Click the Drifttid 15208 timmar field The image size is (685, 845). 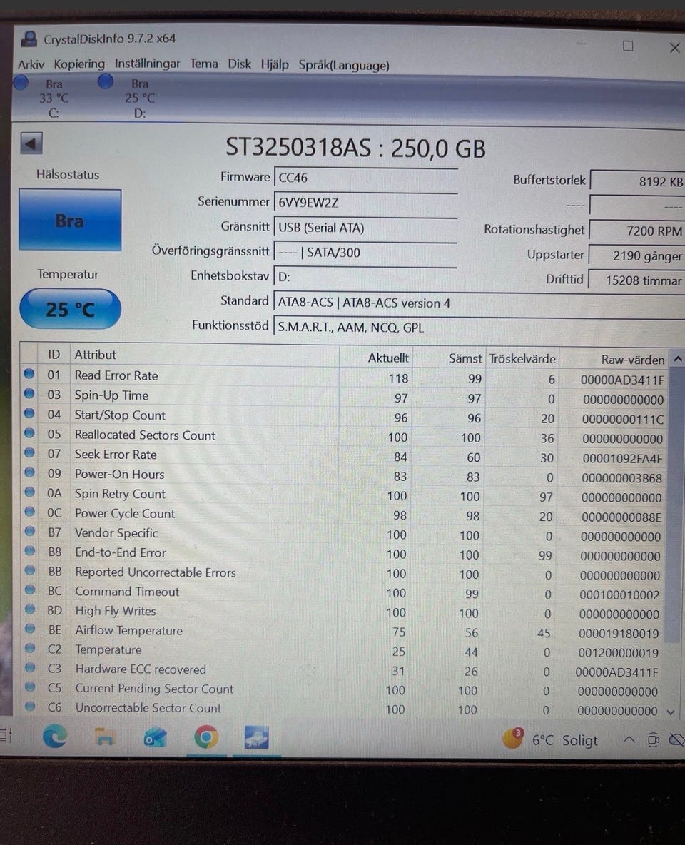click(x=636, y=280)
